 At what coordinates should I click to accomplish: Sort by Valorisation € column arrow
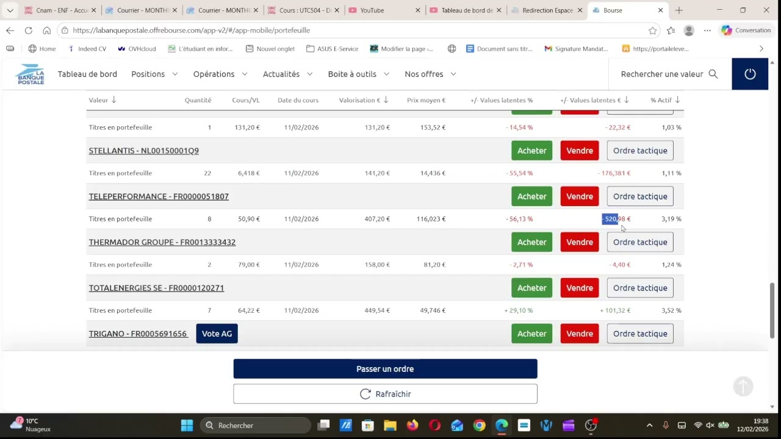pos(386,100)
